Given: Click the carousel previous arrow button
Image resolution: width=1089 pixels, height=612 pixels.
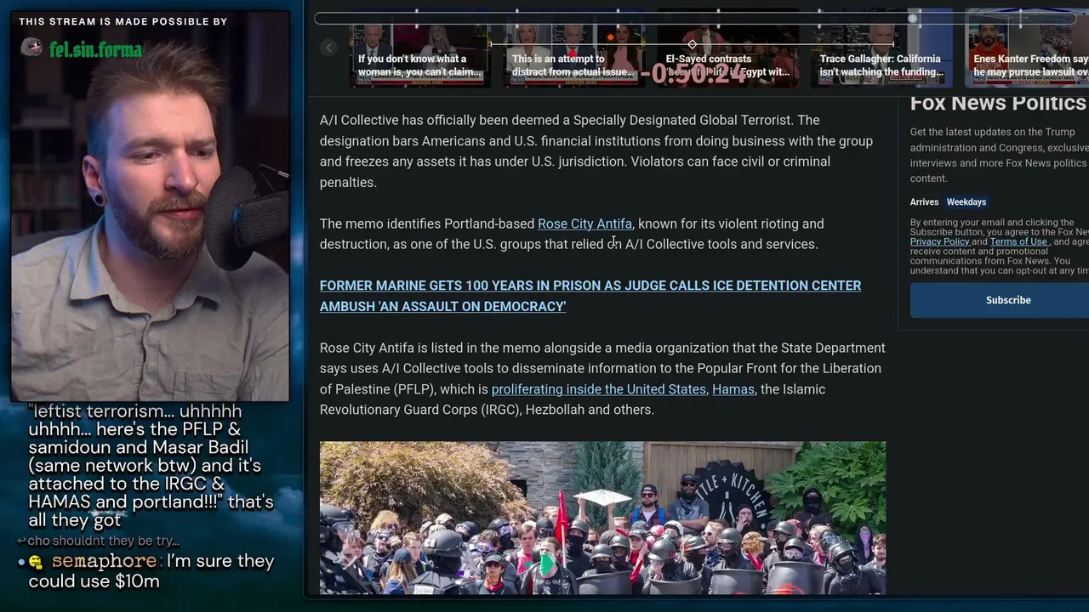Looking at the screenshot, I should coord(329,48).
